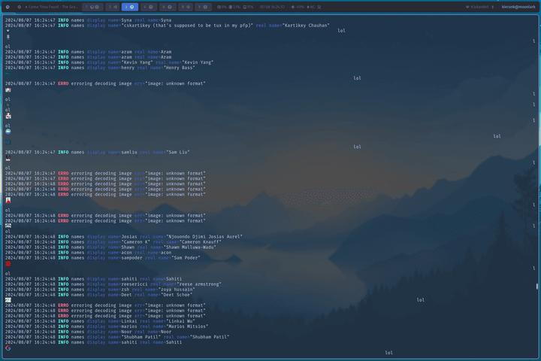
Task: Click the CPU usage indicator in status bar
Action: pyautogui.click(x=223, y=7)
